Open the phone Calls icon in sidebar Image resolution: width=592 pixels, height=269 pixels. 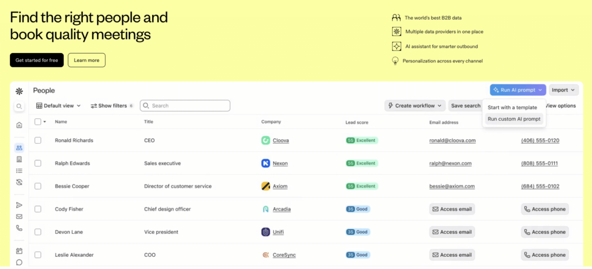(19, 228)
